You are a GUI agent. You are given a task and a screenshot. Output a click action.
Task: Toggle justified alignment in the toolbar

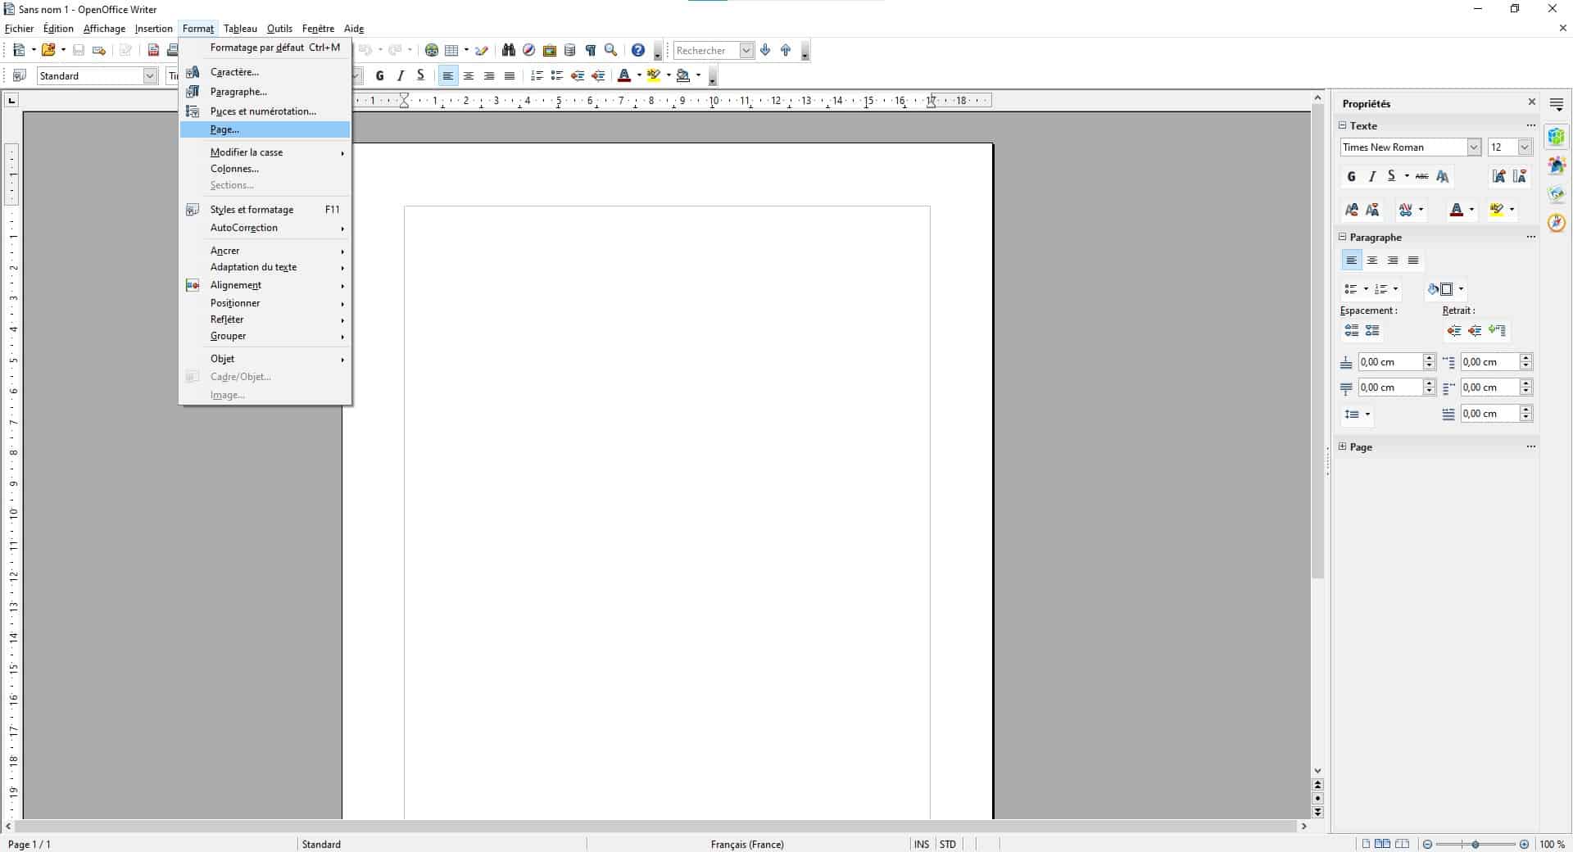point(510,76)
